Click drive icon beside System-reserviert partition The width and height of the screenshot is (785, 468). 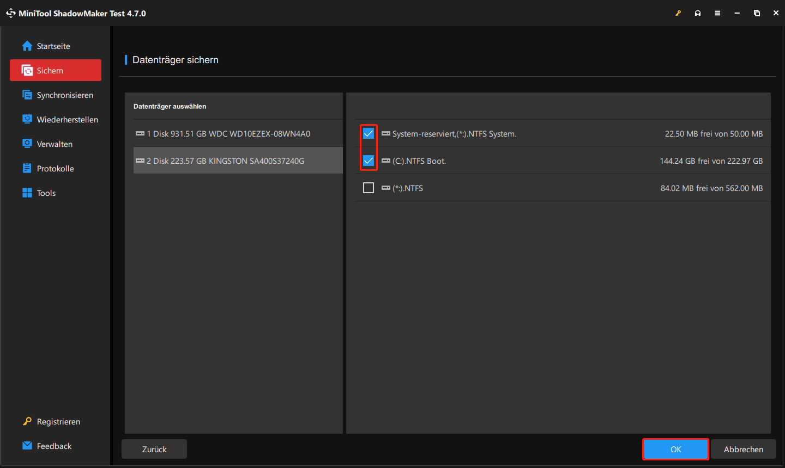coord(386,133)
